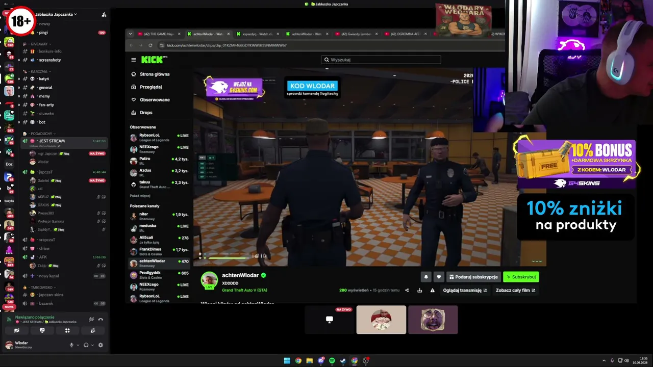Download the Kick clip

(x=419, y=291)
